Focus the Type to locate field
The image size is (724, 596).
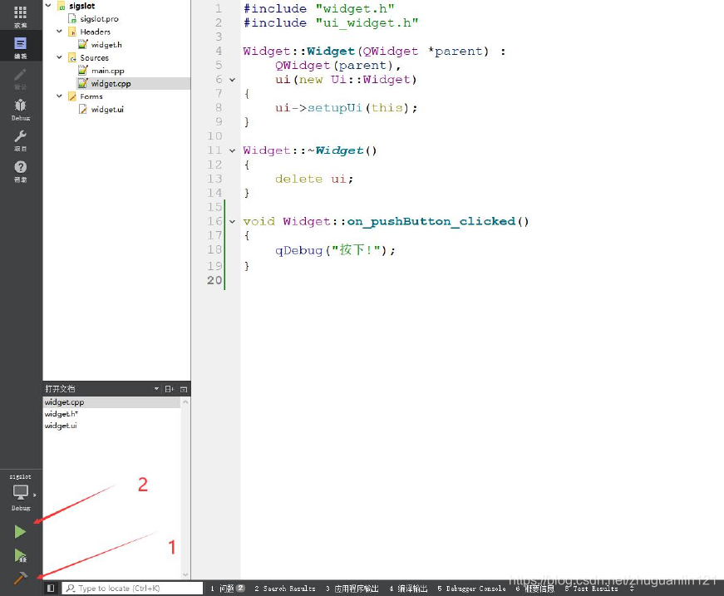[132, 589]
